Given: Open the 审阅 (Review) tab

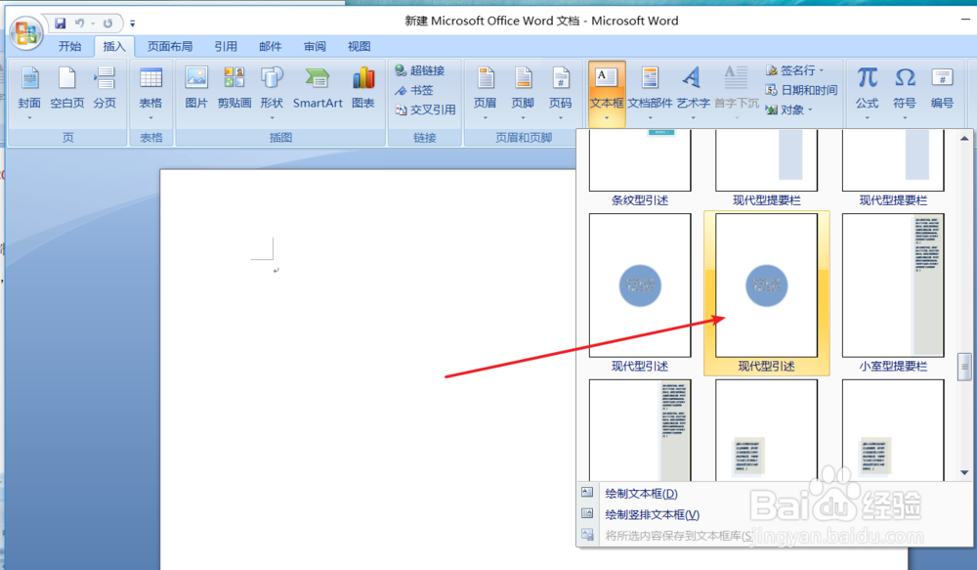Looking at the screenshot, I should (314, 45).
